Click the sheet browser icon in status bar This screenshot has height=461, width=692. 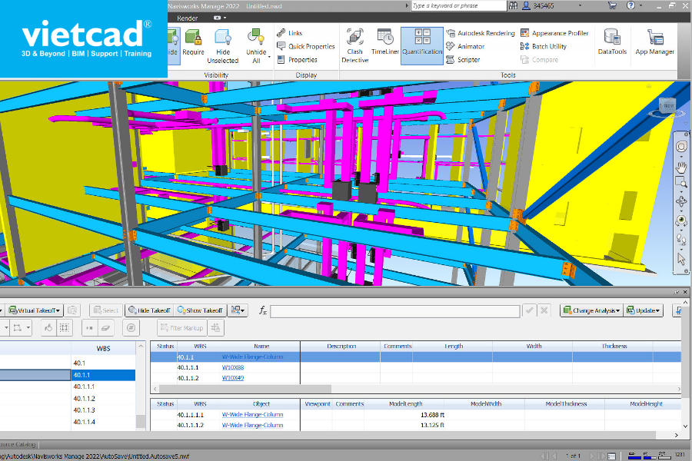(x=612, y=456)
